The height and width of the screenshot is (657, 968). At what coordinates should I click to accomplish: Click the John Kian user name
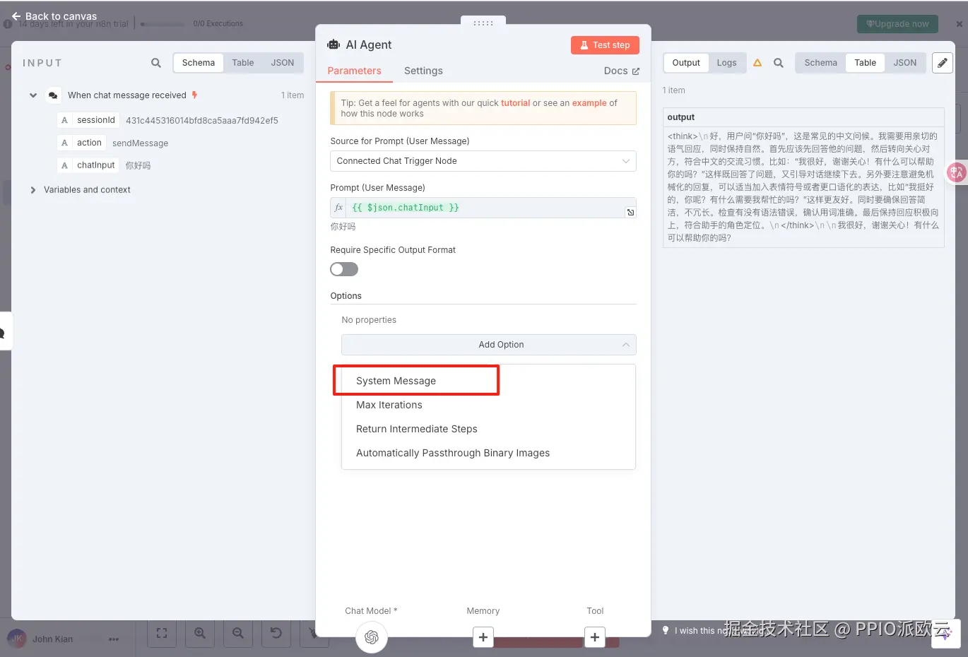52,639
